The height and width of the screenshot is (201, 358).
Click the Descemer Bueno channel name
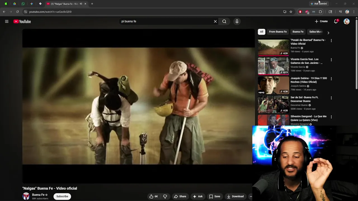(299, 105)
